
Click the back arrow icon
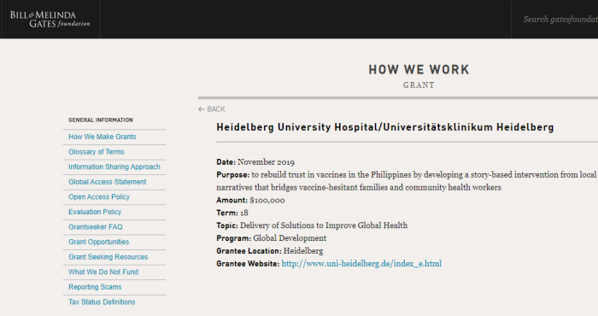click(x=202, y=109)
